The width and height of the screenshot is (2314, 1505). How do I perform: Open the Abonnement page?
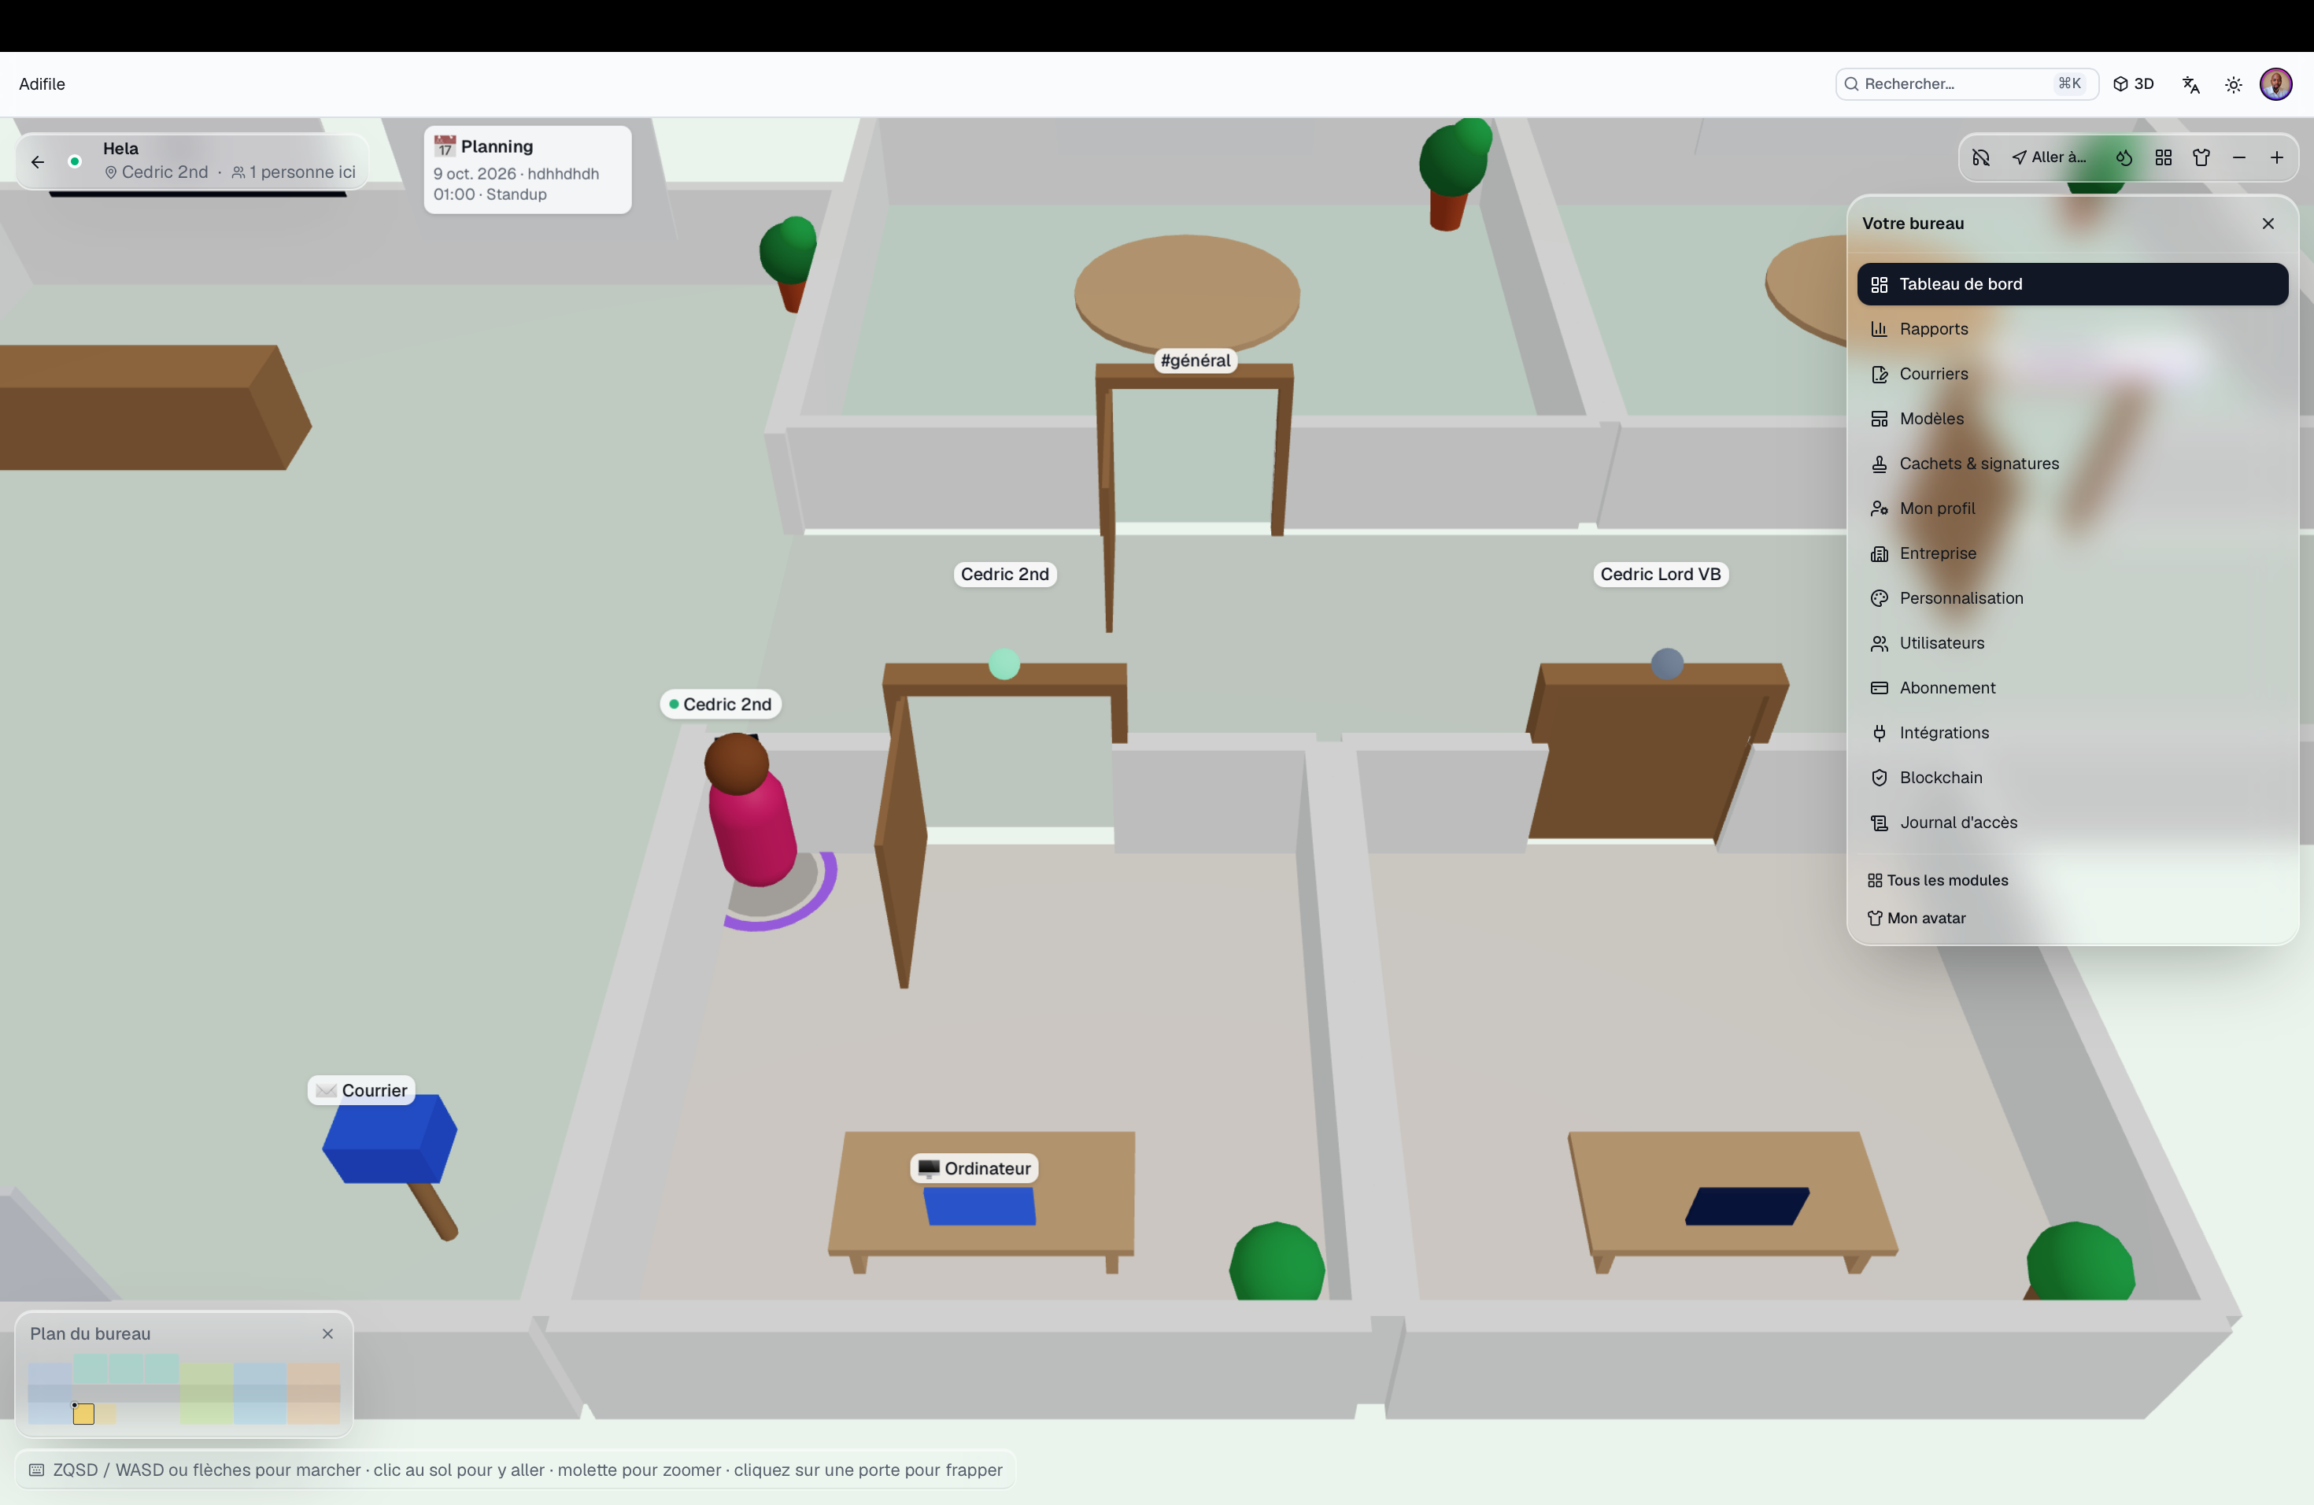(x=2072, y=687)
